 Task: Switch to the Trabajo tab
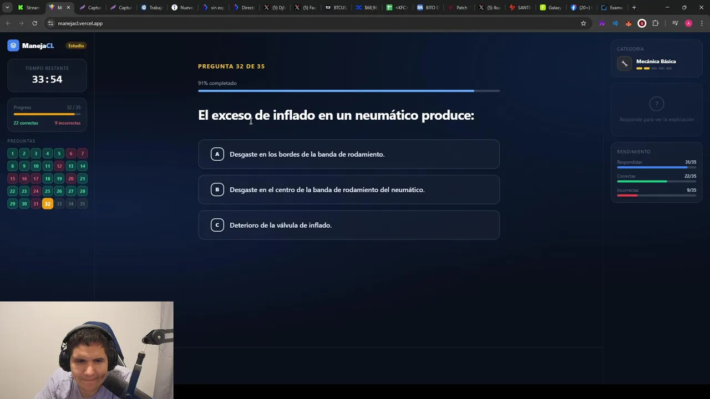pyautogui.click(x=151, y=7)
